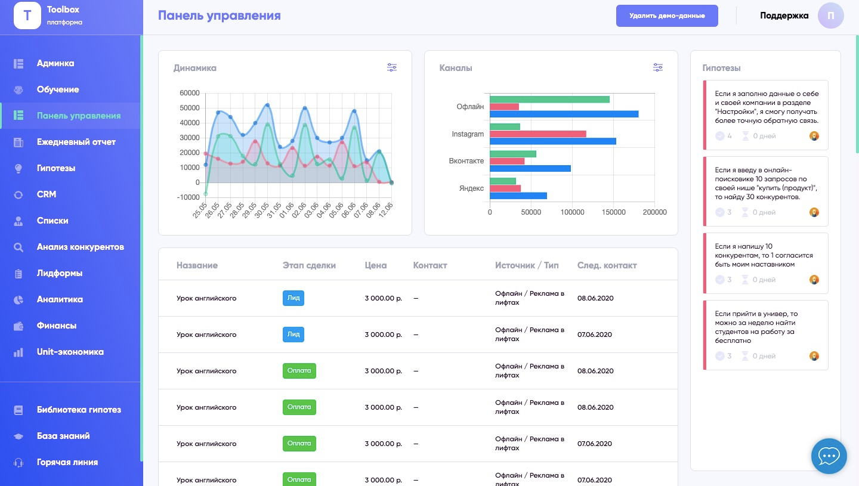Click the Гипотезы lightbulb icon in sidebar
This screenshot has height=486, width=859.
click(18, 168)
